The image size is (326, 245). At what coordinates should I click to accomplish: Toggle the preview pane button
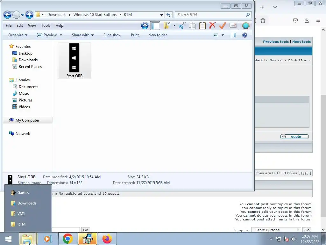click(x=233, y=35)
